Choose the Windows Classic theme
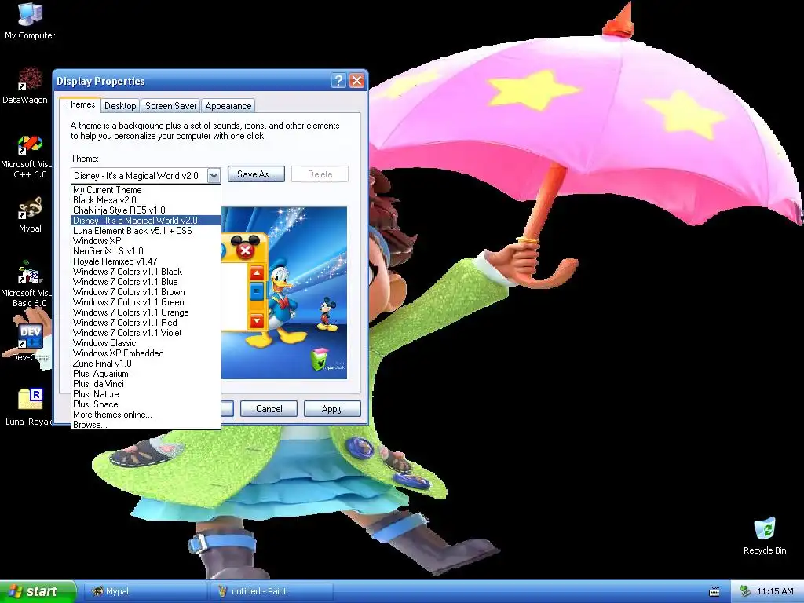Screen dimensions: 804x603 click(x=145, y=343)
